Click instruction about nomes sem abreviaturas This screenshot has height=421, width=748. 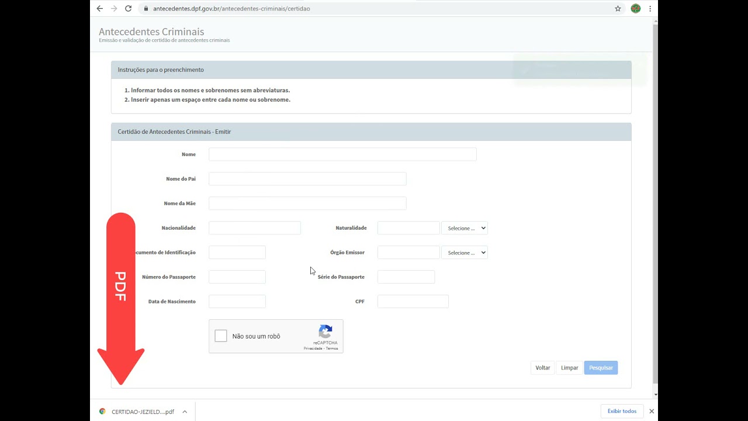pos(210,90)
